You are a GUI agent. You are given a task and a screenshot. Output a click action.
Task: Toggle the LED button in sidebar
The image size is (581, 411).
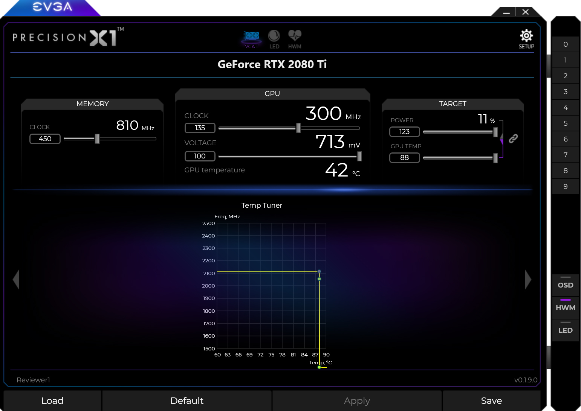click(565, 330)
